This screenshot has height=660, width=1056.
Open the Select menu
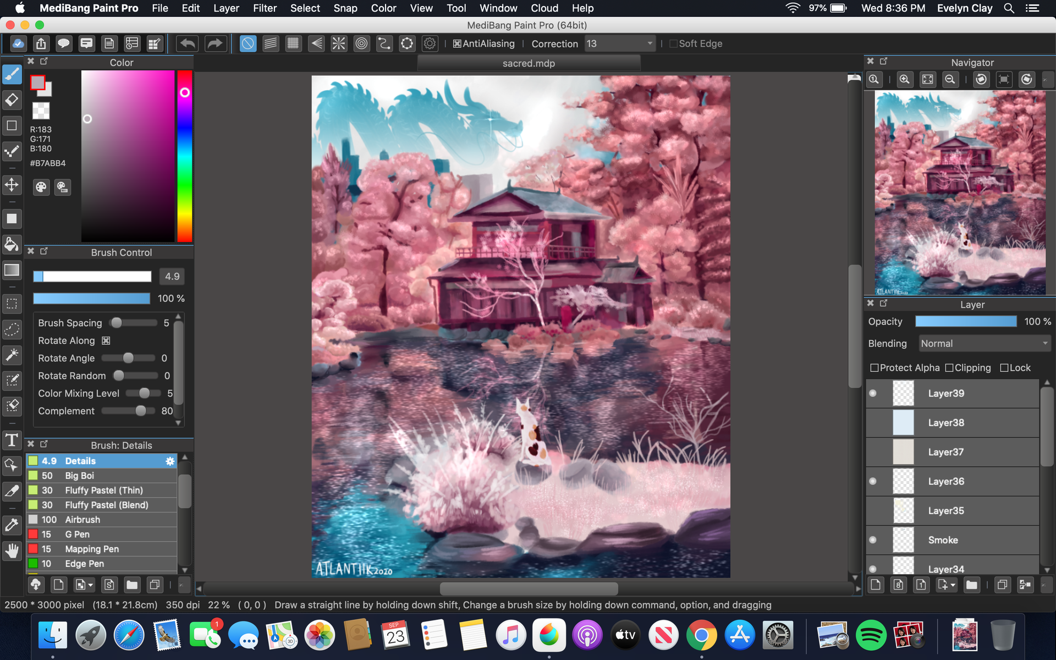point(305,8)
